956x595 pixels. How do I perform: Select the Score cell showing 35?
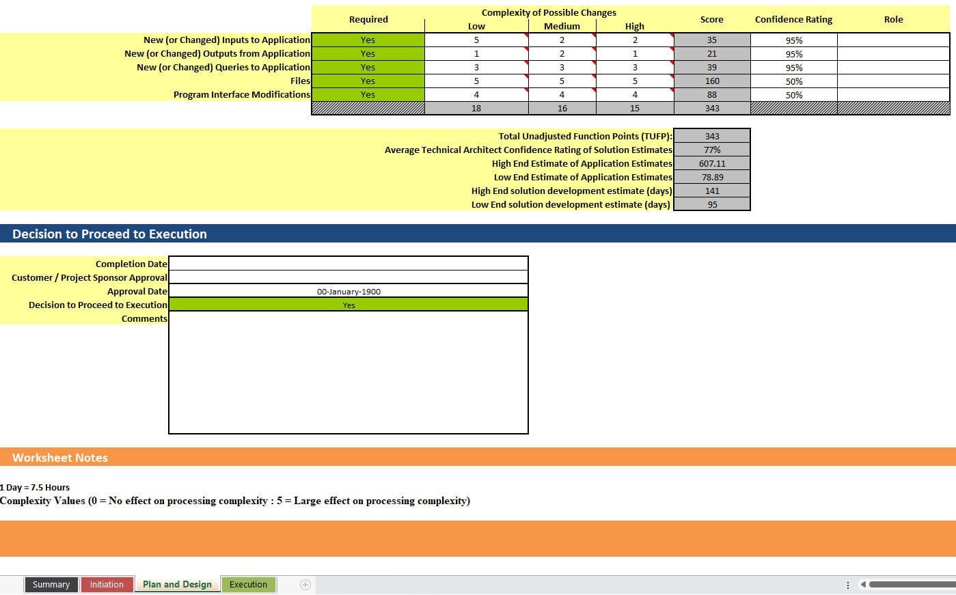point(712,40)
